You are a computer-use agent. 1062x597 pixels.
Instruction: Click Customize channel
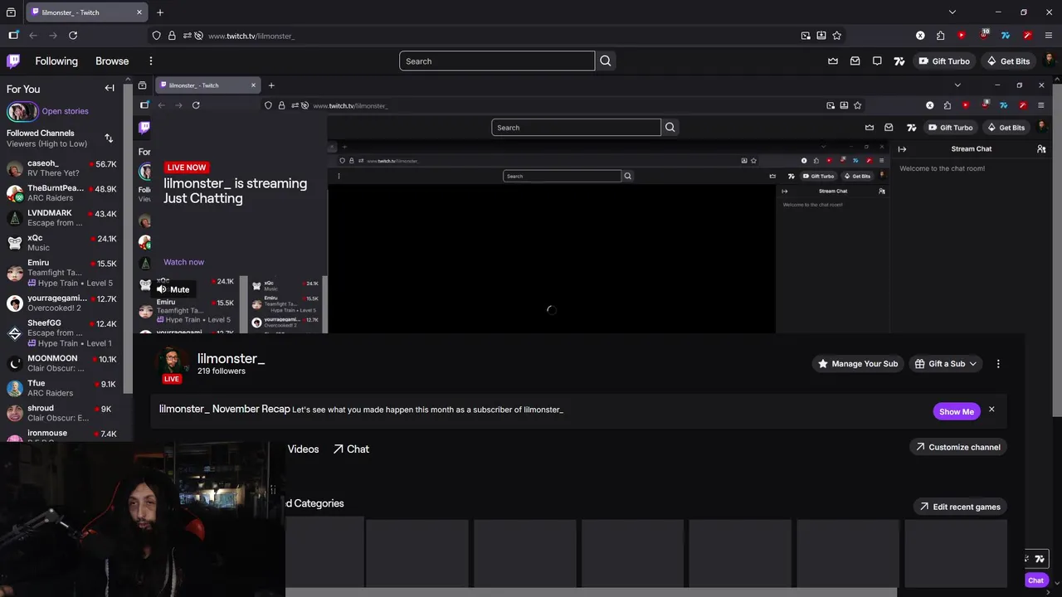pos(958,447)
